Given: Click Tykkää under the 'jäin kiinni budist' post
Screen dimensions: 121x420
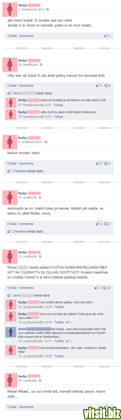Looking at the screenshot, I should coord(12,36).
